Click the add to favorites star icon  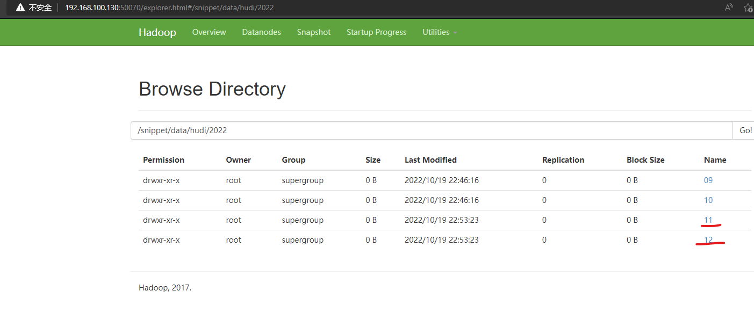748,8
